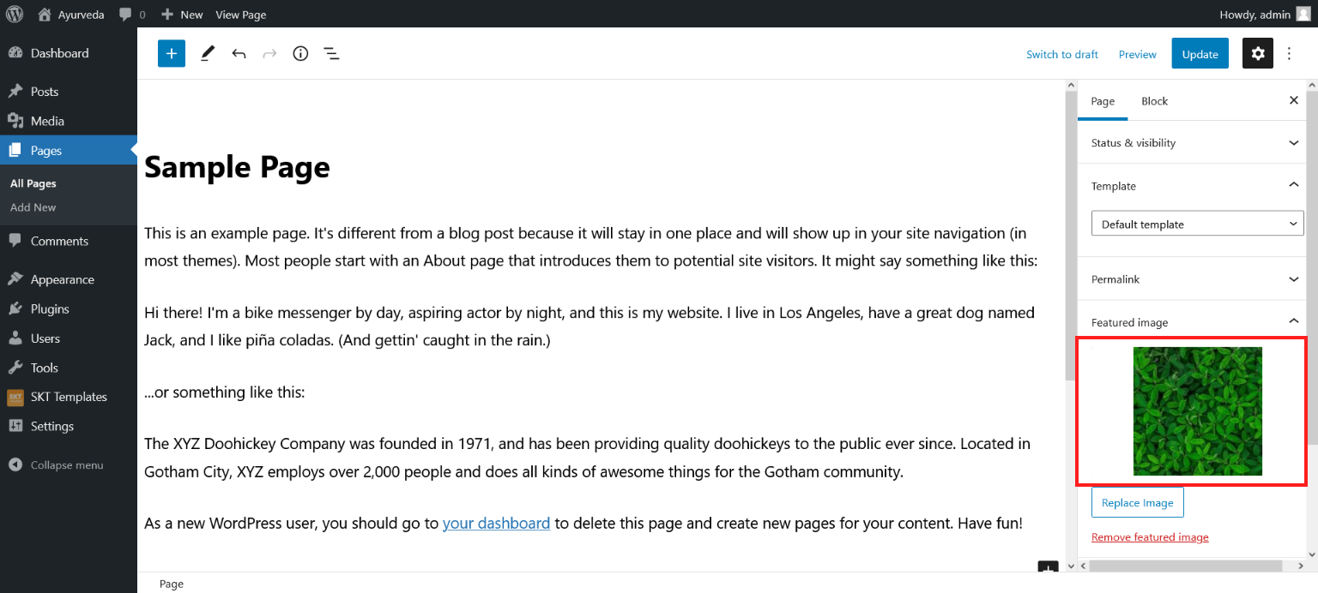Image resolution: width=1318 pixels, height=593 pixels.
Task: Collapse the Template panel
Action: [x=1195, y=185]
